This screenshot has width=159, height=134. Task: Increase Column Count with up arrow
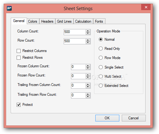88,31
